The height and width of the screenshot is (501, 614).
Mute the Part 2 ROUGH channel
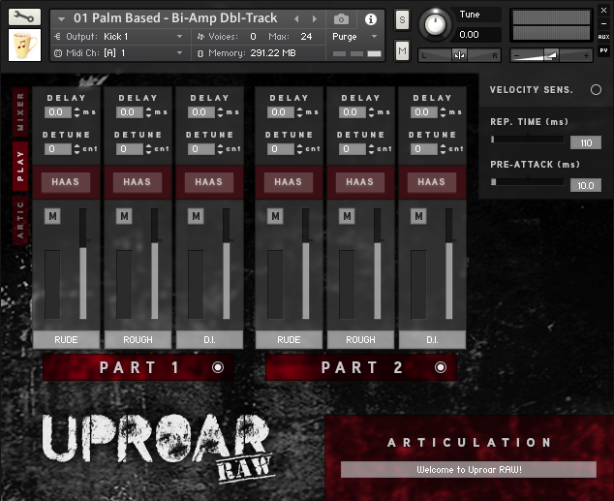(x=347, y=216)
